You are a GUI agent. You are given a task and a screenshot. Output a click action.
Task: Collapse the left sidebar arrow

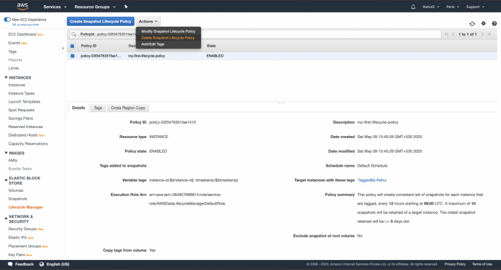(63, 47)
